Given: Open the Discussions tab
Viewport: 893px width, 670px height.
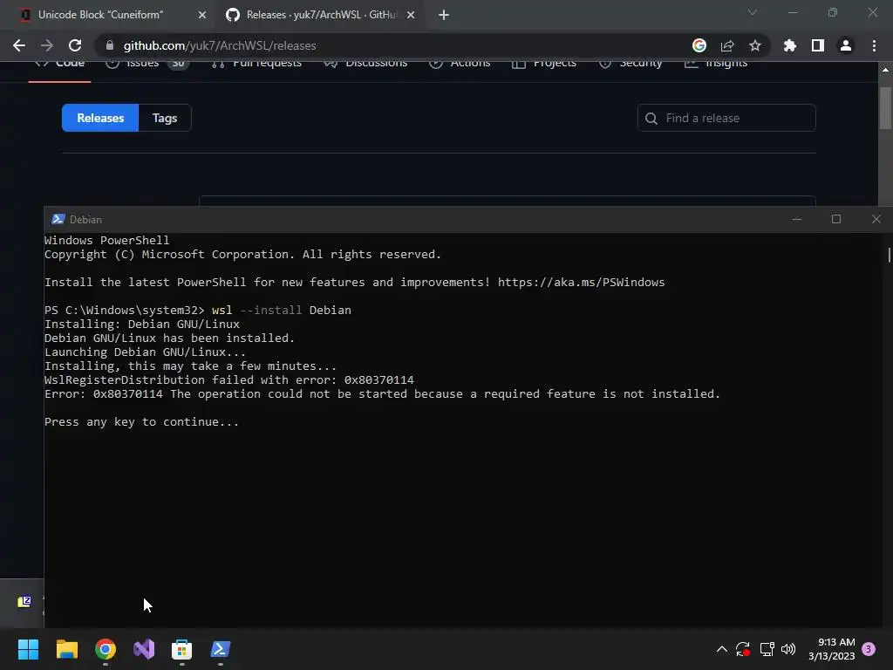Looking at the screenshot, I should pyautogui.click(x=365, y=63).
